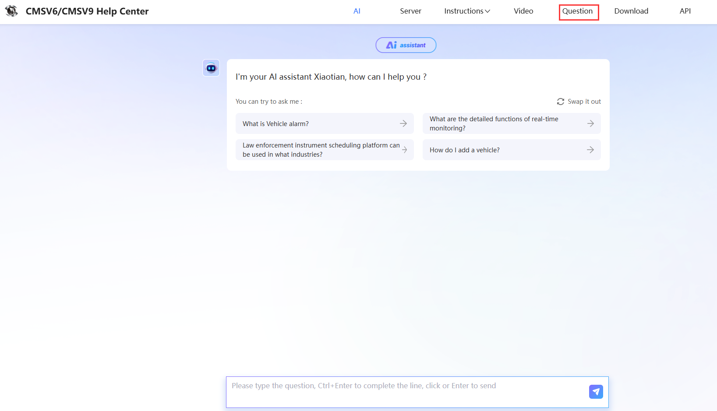Click the chevron next to Instructions
The image size is (717, 411).
pos(487,11)
